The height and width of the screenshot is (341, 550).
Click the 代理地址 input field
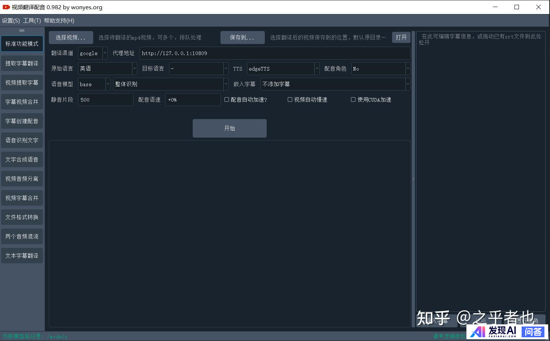point(274,53)
